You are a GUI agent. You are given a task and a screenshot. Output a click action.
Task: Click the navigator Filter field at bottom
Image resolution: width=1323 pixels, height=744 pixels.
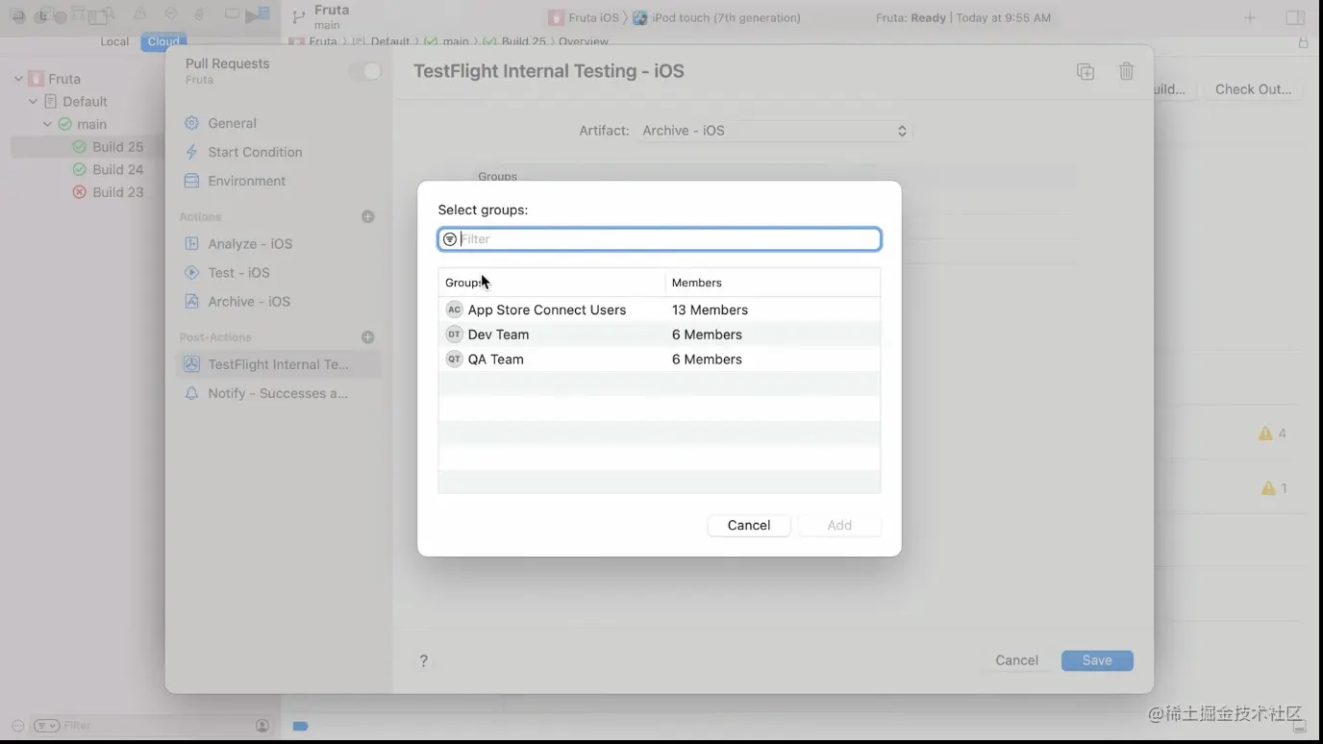click(x=154, y=726)
